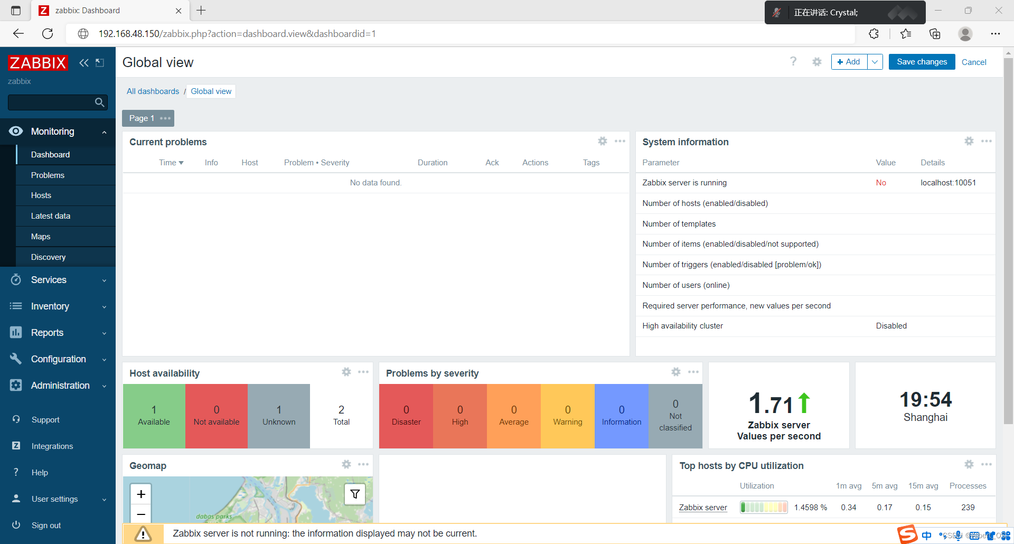Open the Latest data submenu item
This screenshot has width=1014, height=544.
pyautogui.click(x=66, y=216)
